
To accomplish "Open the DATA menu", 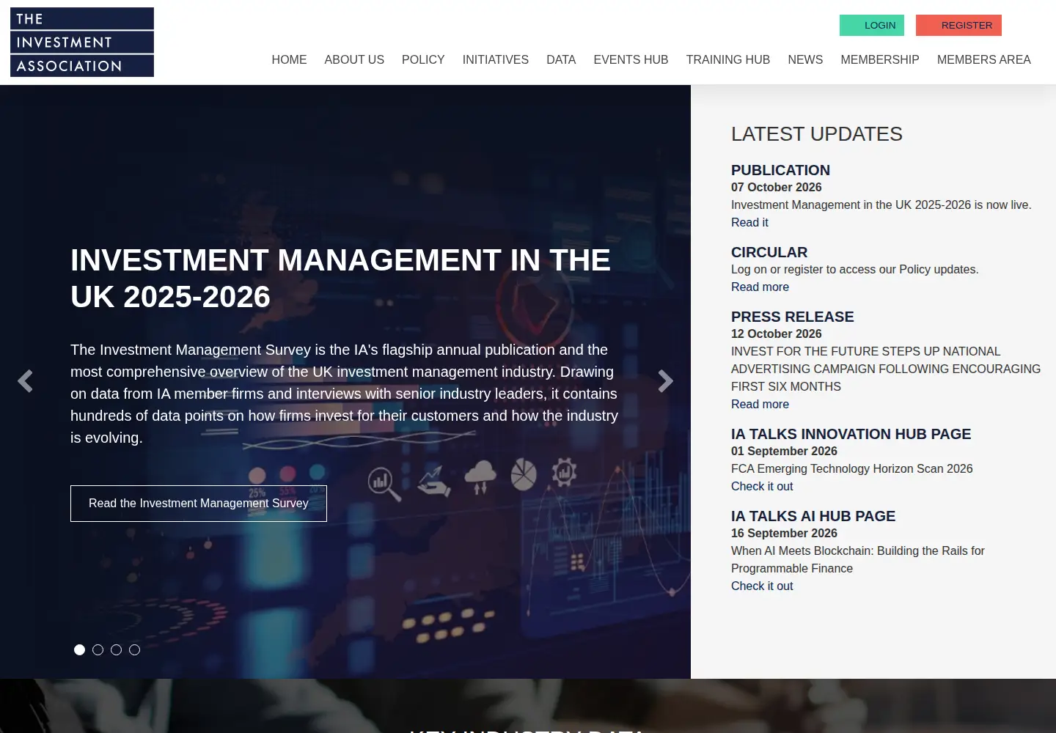I will point(561,59).
